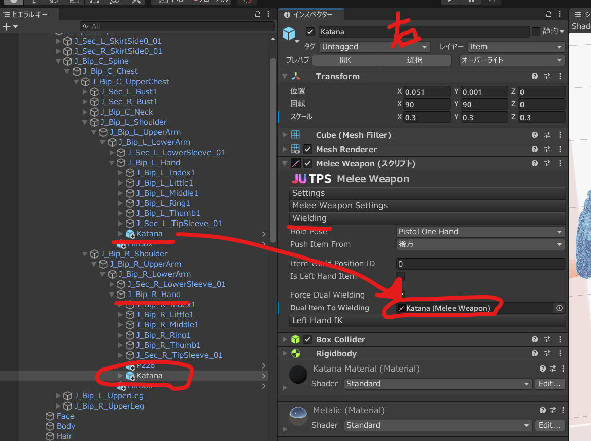591x441 pixels.
Task: Enable the Static checkbox
Action: point(536,32)
